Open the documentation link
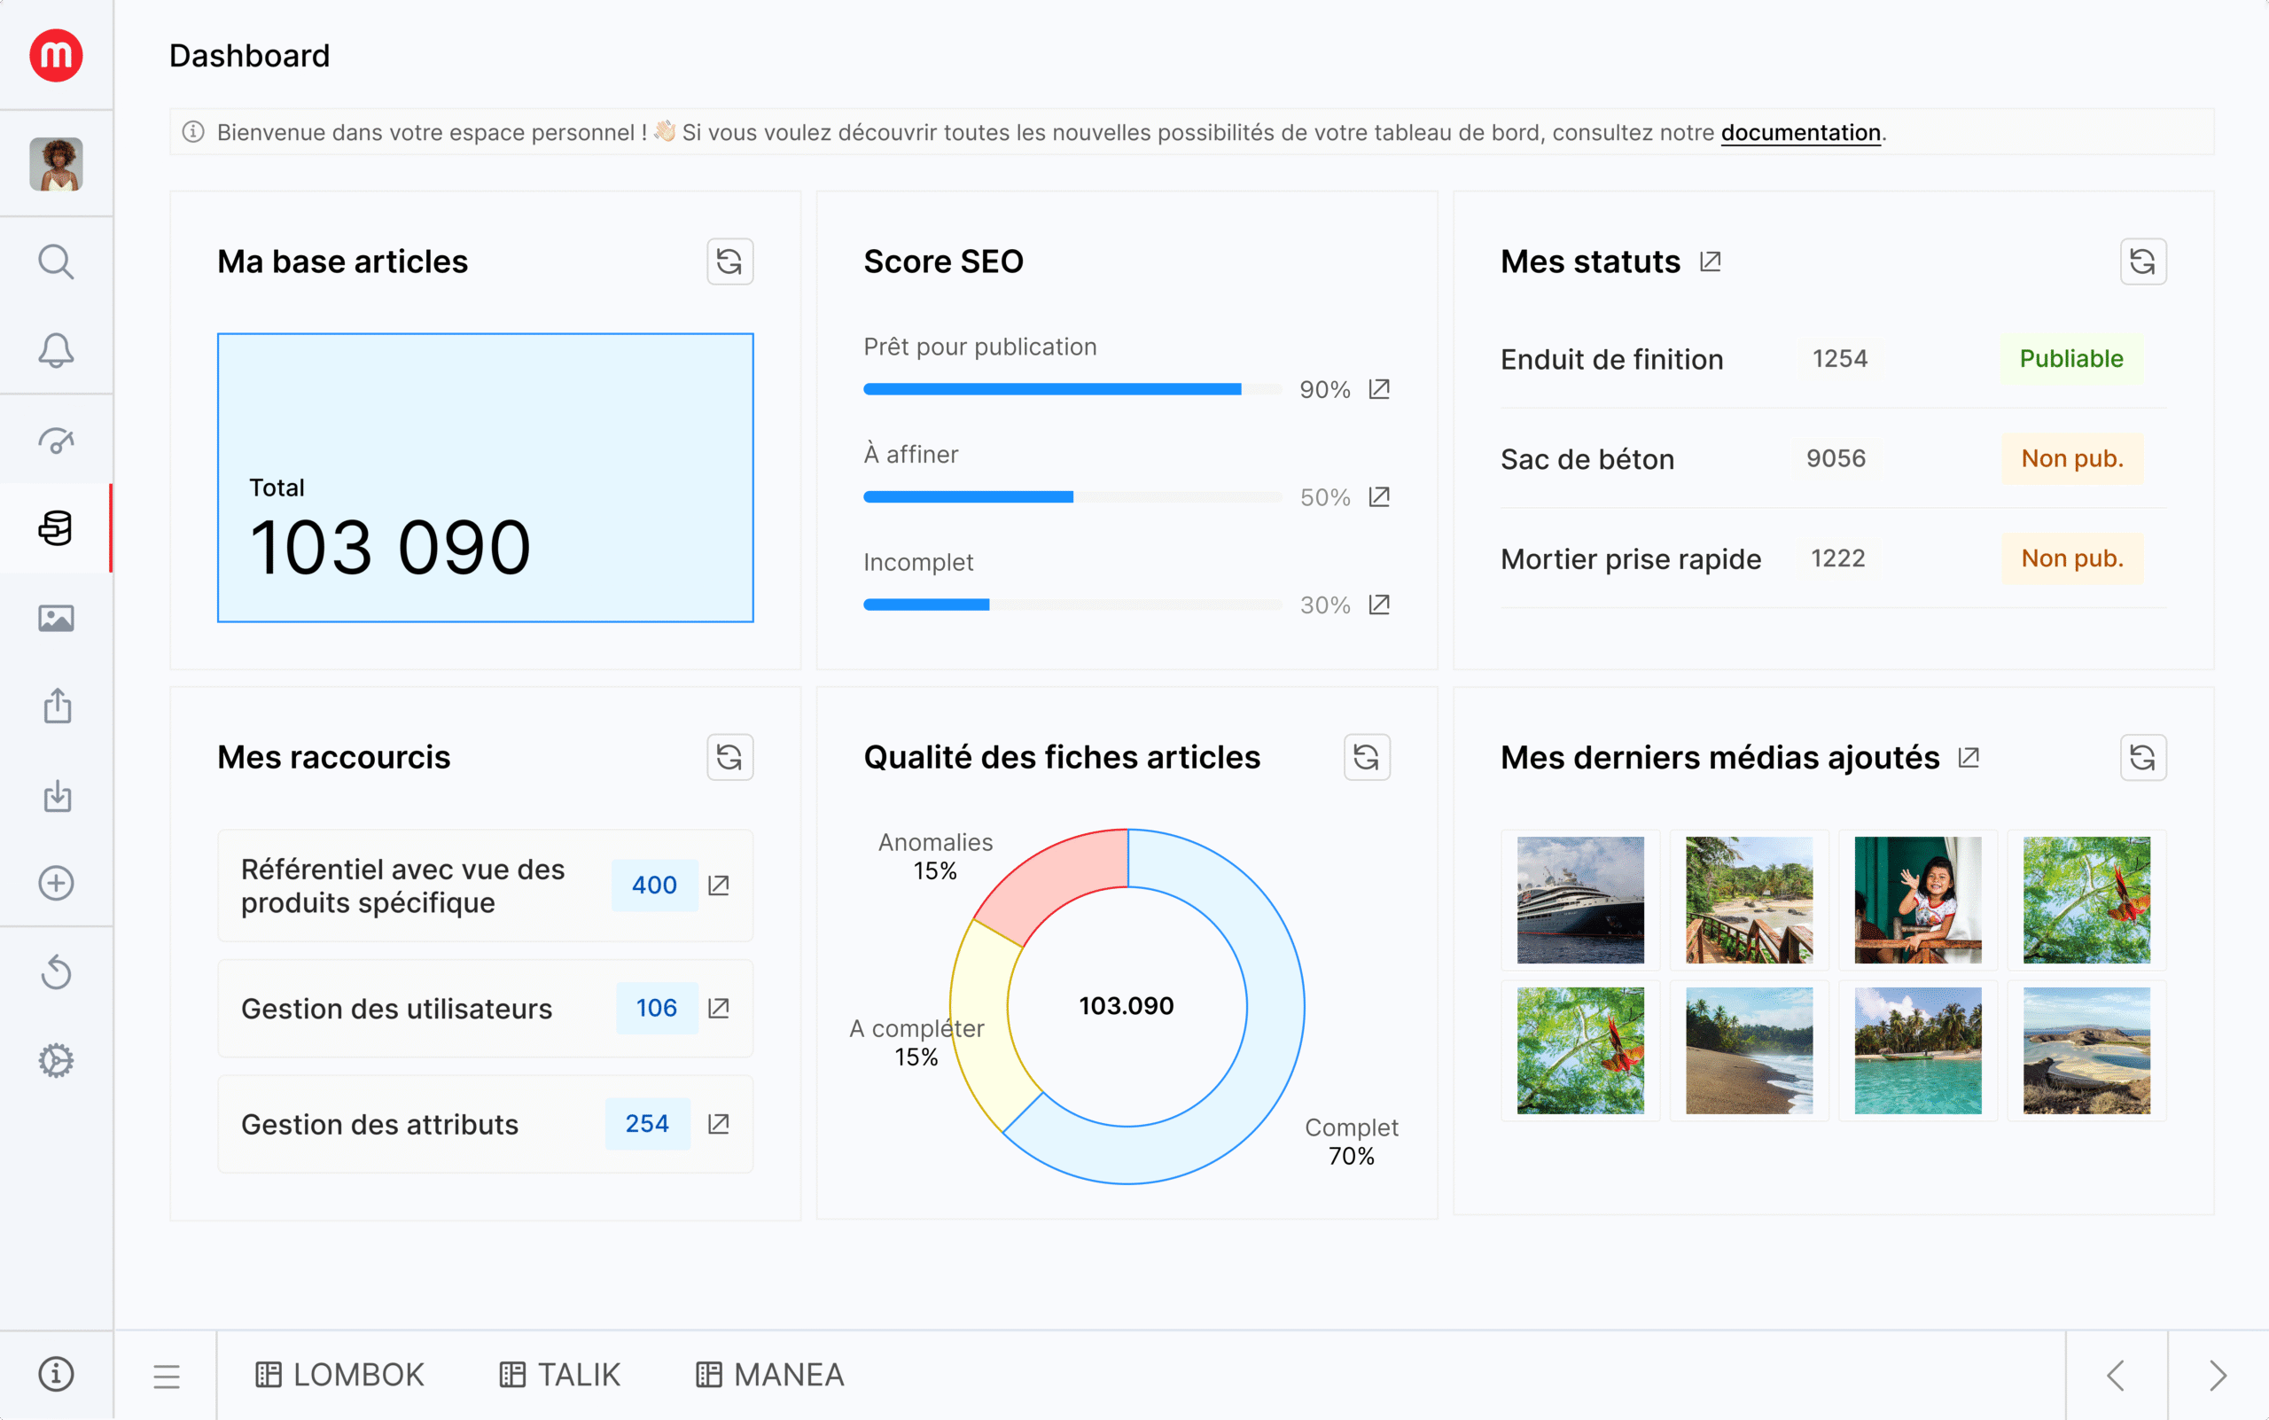2269x1420 pixels. click(x=1799, y=132)
